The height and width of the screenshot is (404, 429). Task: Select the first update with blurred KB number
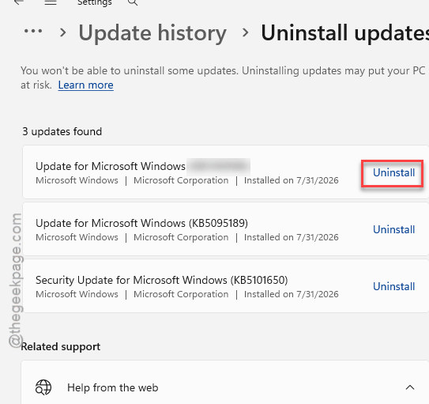(x=226, y=172)
